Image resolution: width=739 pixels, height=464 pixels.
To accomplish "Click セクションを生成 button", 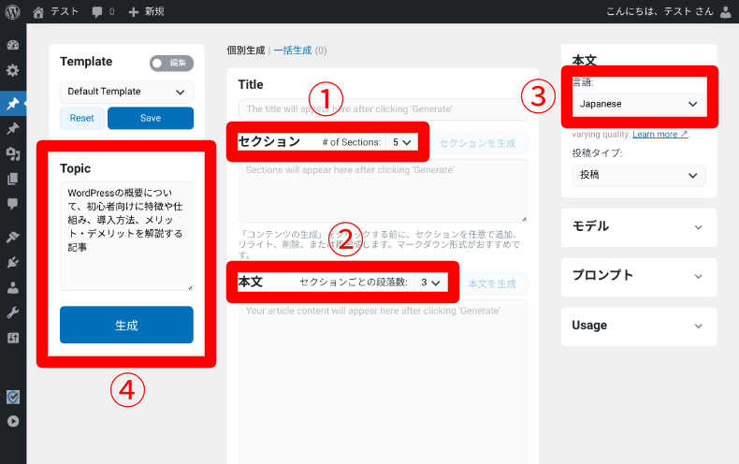I will coord(478,143).
